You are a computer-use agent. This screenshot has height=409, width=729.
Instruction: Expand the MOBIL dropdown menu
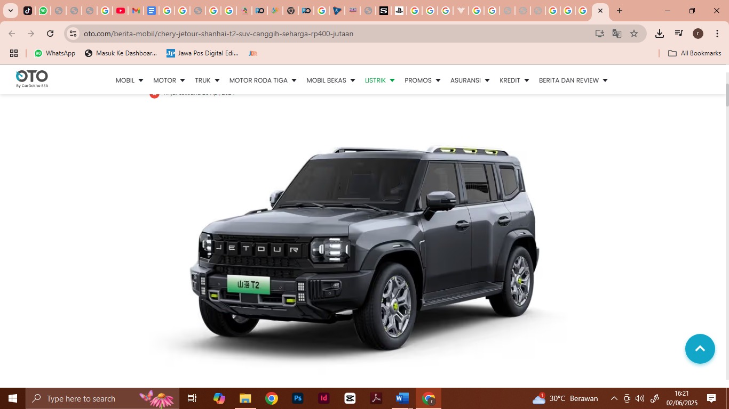[x=130, y=80]
